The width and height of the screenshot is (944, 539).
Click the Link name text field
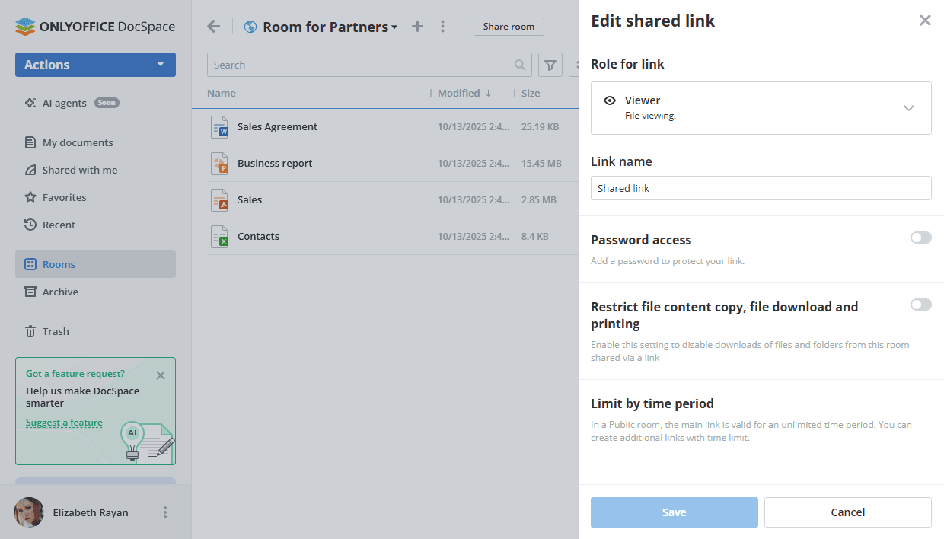[x=761, y=188]
